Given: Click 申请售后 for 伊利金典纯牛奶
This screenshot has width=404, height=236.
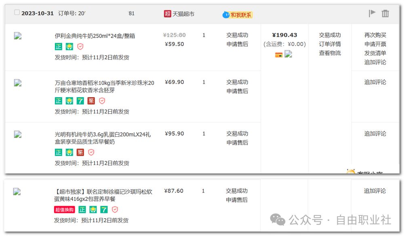Looking at the screenshot, I should click(x=237, y=44).
